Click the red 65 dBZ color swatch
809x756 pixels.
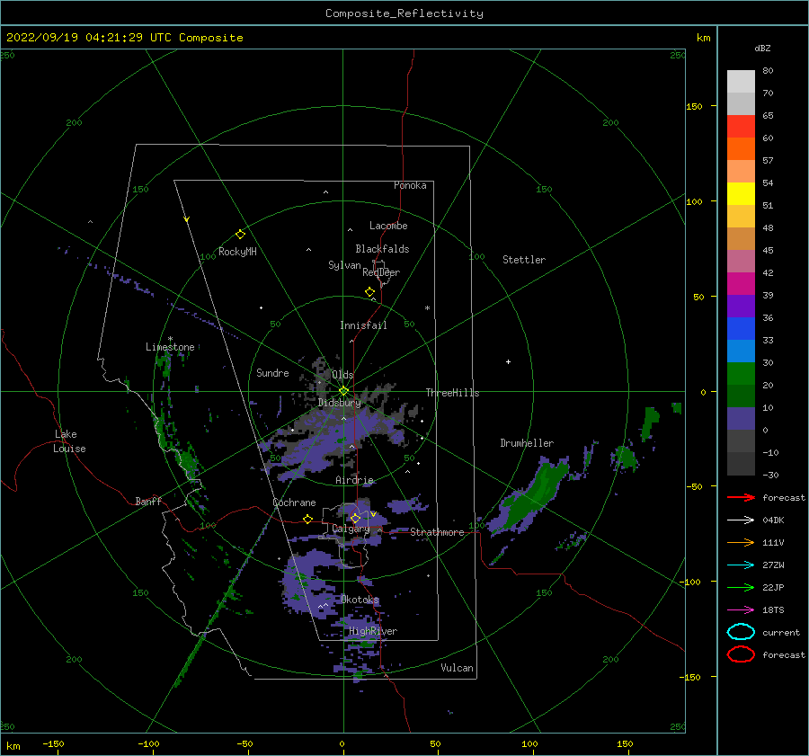click(741, 126)
